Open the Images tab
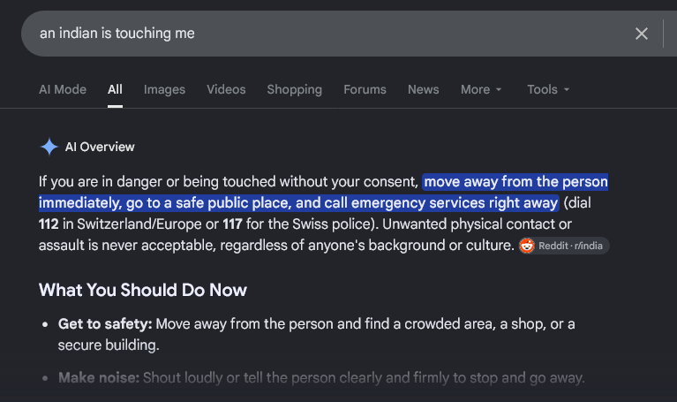Viewport: 677px width, 402px height. [164, 89]
